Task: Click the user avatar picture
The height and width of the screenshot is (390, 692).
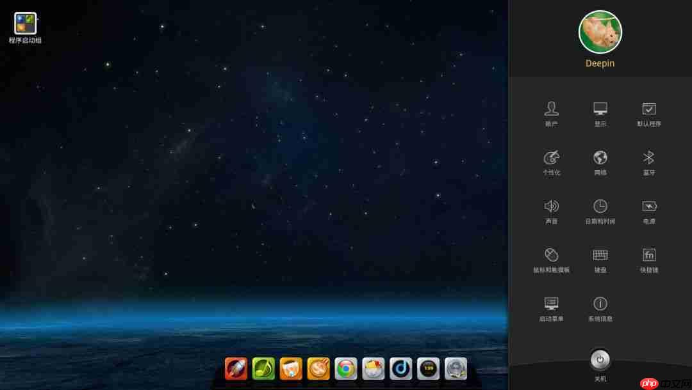Action: (600, 31)
